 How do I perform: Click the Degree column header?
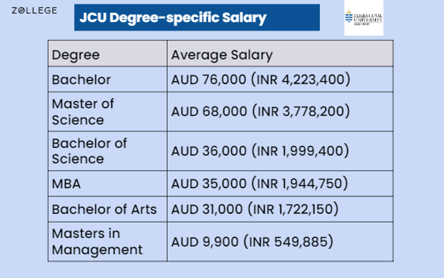tap(108, 54)
